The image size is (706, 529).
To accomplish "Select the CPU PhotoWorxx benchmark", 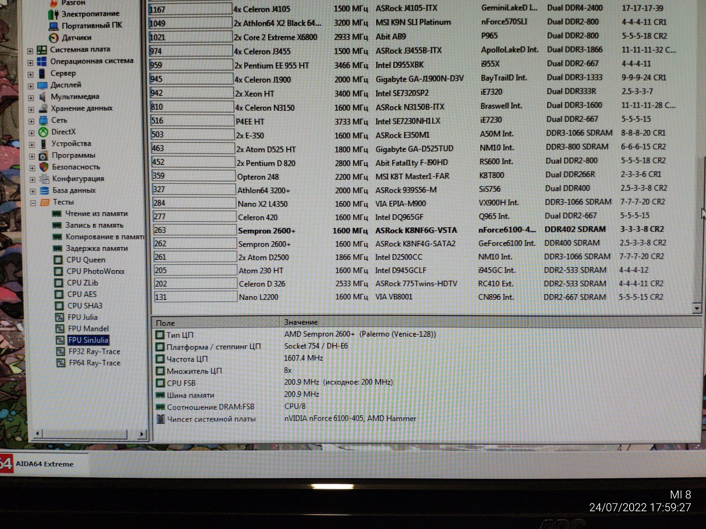I will click(96, 271).
